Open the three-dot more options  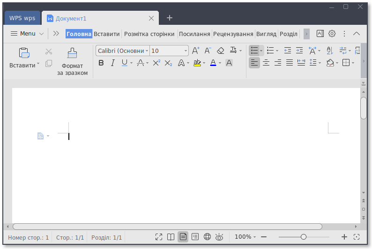click(344, 34)
